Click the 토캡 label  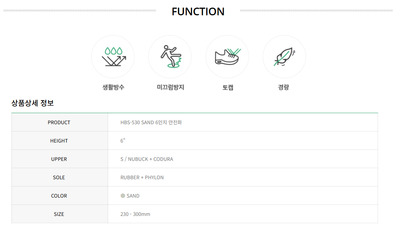click(x=228, y=88)
